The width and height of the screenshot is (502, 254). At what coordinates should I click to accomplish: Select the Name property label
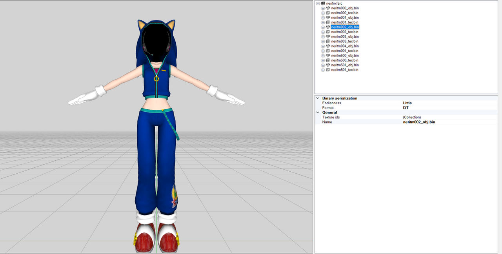coord(327,122)
